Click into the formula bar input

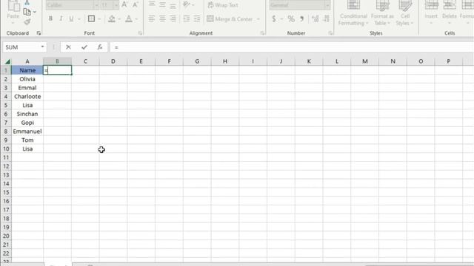click(x=292, y=47)
